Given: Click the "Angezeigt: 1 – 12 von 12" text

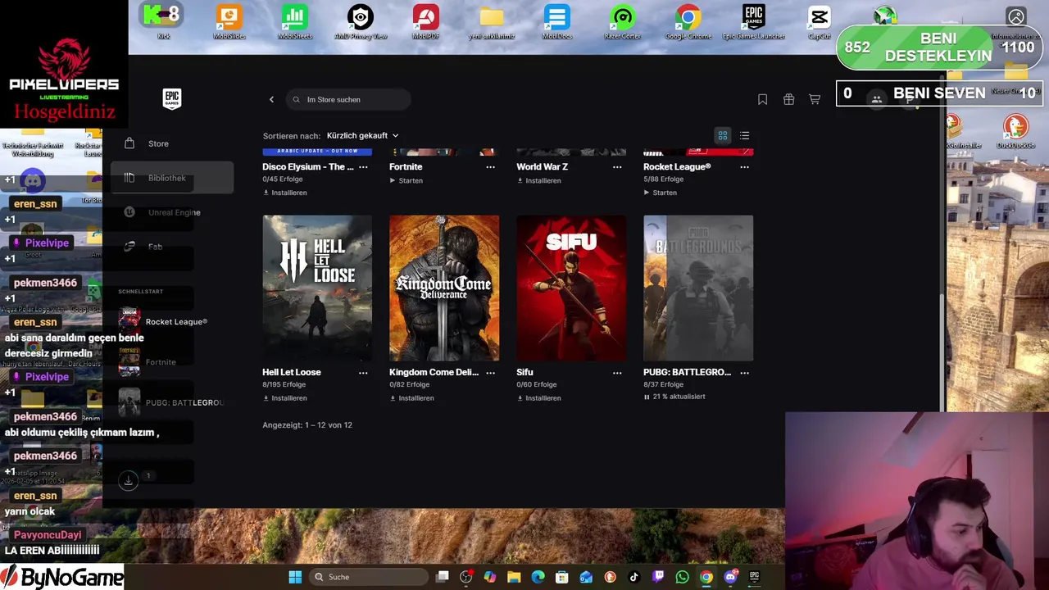Looking at the screenshot, I should pyautogui.click(x=307, y=424).
